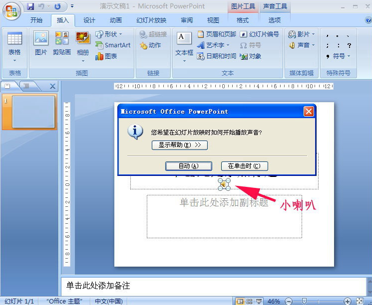This screenshot has width=372, height=305.
Task: Insert a SmartArt graphic
Action: (x=113, y=45)
